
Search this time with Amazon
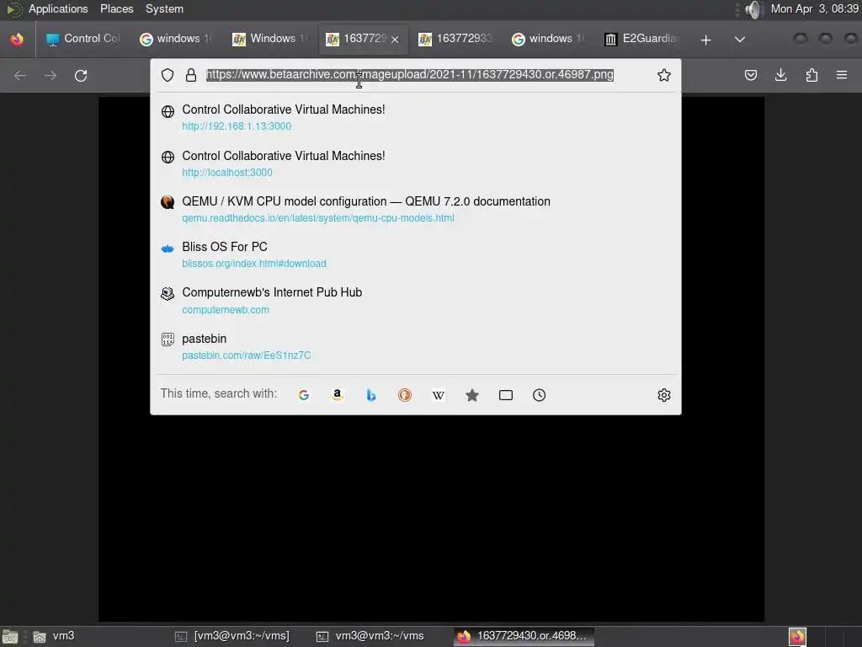pos(338,395)
